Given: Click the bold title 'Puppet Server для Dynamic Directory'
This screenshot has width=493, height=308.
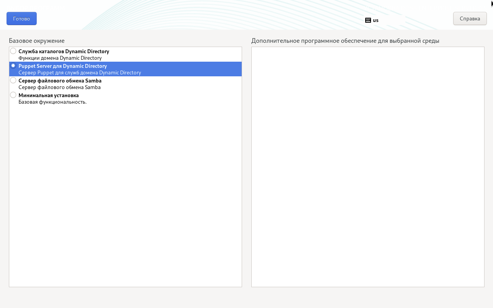Looking at the screenshot, I should click(63, 66).
